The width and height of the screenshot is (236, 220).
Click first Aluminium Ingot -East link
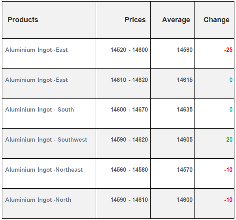coord(36,50)
